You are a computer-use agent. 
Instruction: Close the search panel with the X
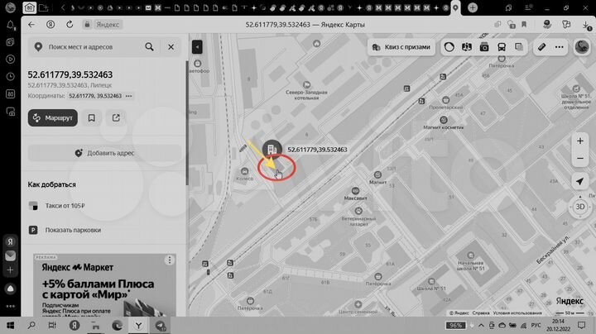171,46
